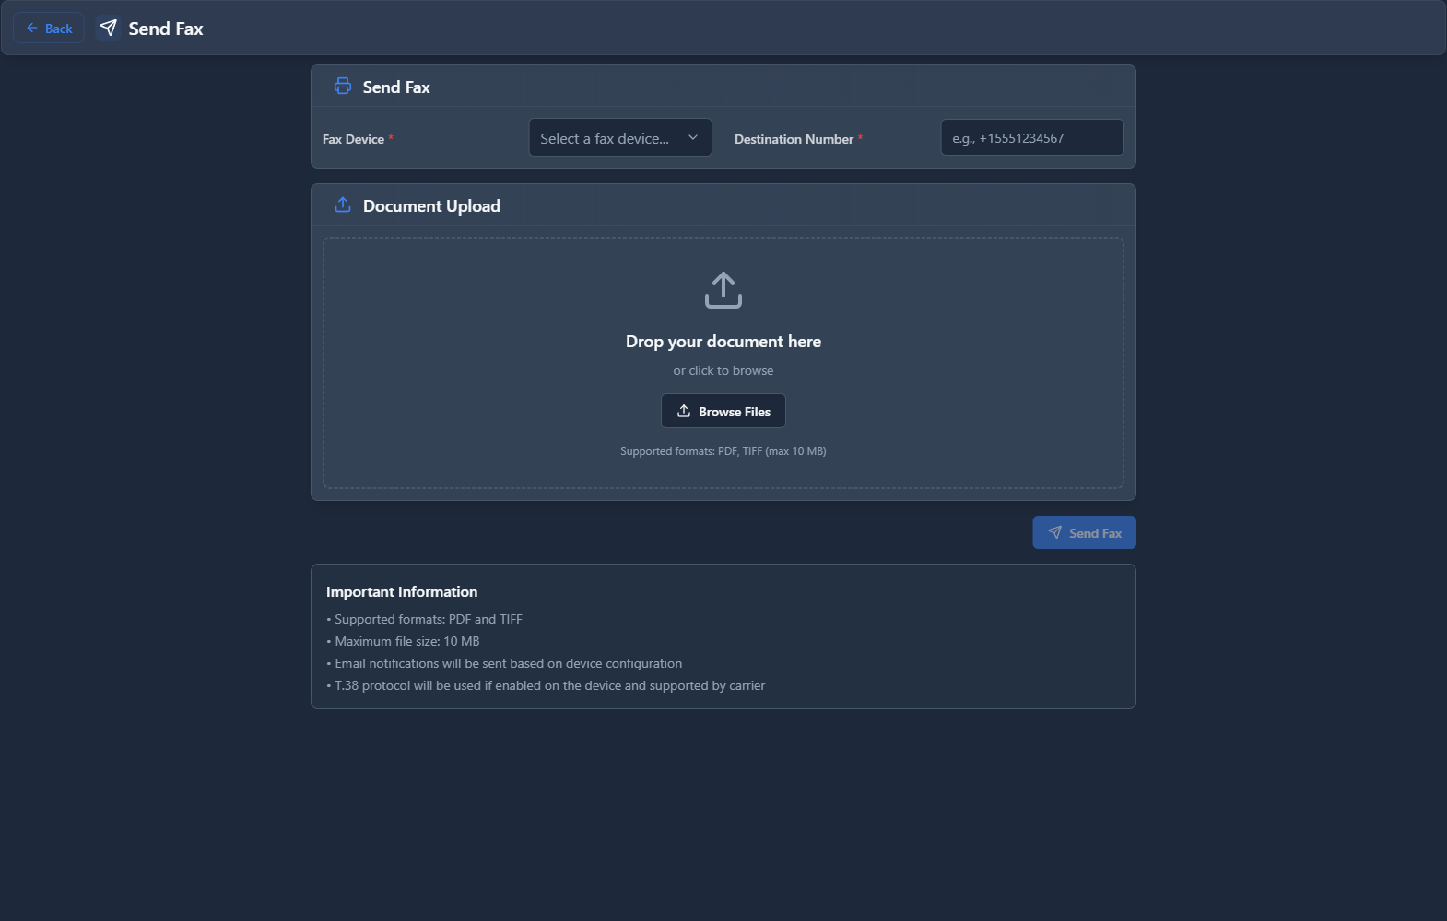
Task: Submit using the blue Send Fax button
Action: pyautogui.click(x=1084, y=533)
